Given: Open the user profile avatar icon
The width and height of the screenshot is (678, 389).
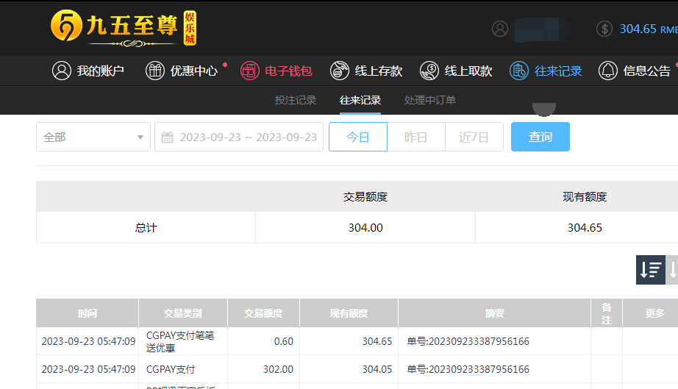Looking at the screenshot, I should pyautogui.click(x=500, y=29).
